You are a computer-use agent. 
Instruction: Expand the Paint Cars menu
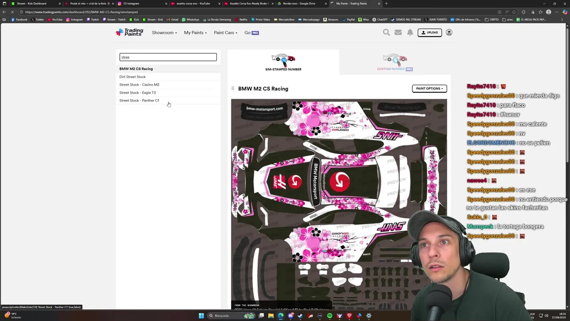point(225,33)
